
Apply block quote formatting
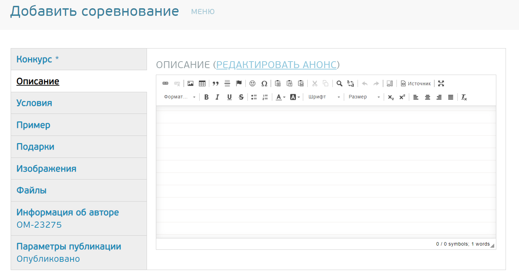point(215,84)
